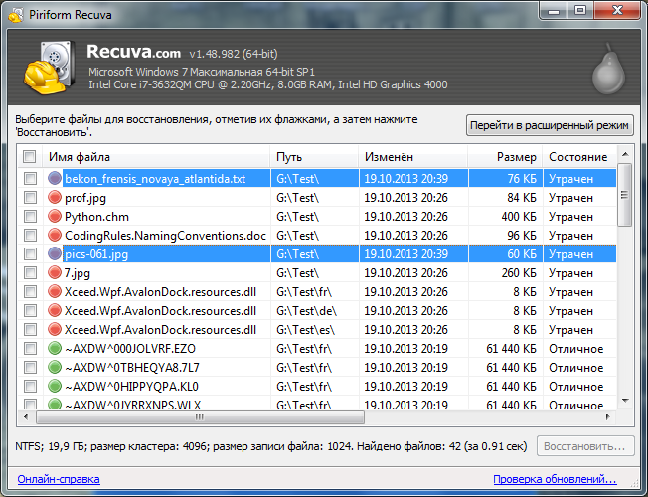Click the red status dot next to Python.chm

pyautogui.click(x=55, y=216)
